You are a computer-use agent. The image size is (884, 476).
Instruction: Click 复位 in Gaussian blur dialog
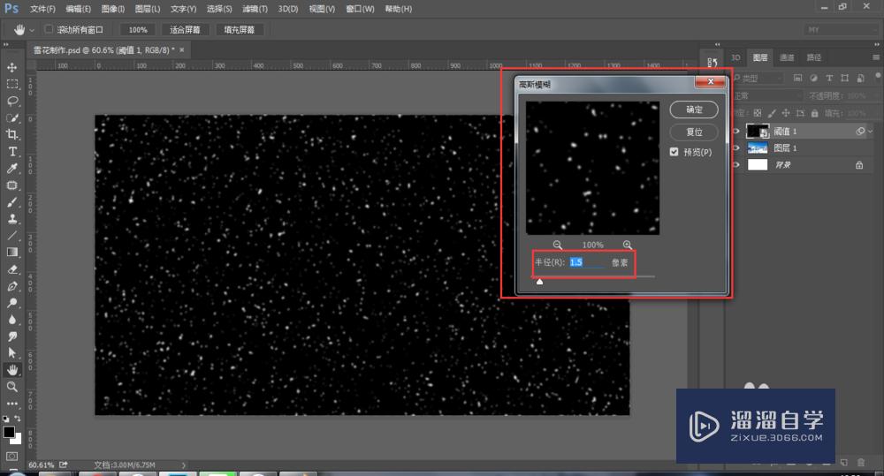click(x=694, y=132)
